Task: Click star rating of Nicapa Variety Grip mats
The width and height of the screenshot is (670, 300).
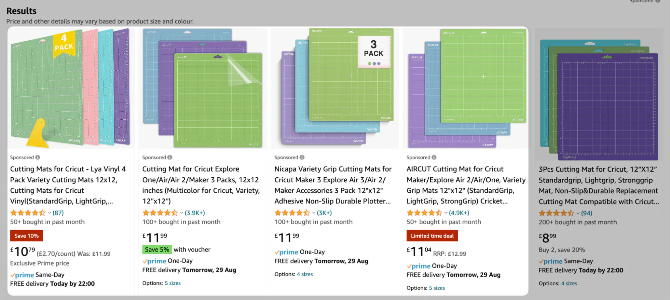Action: pyautogui.click(x=292, y=213)
